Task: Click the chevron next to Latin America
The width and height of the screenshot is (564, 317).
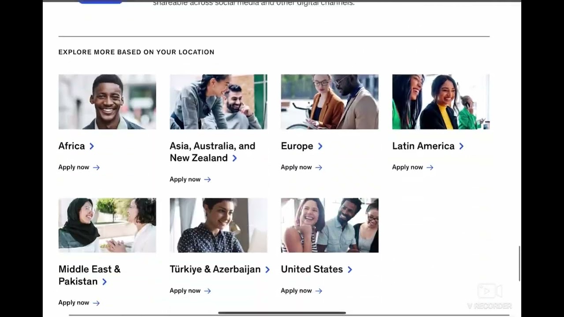Action: (x=461, y=146)
